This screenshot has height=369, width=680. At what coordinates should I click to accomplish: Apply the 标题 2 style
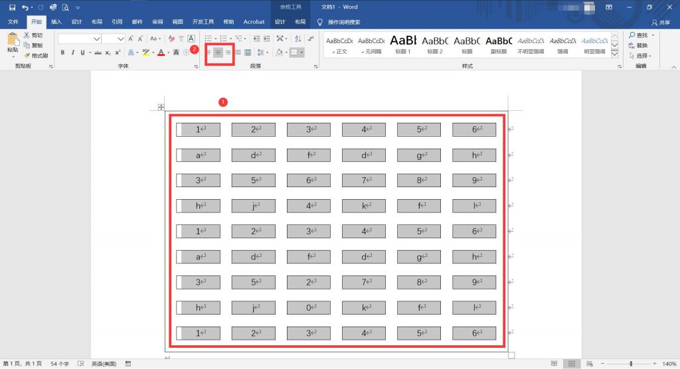coord(435,44)
